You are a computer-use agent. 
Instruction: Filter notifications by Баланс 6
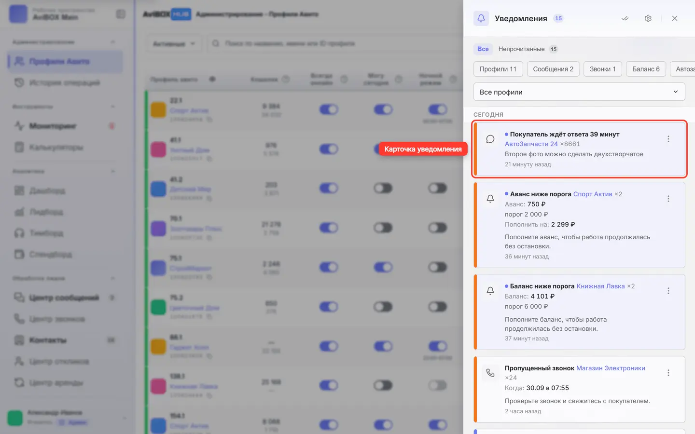point(646,69)
